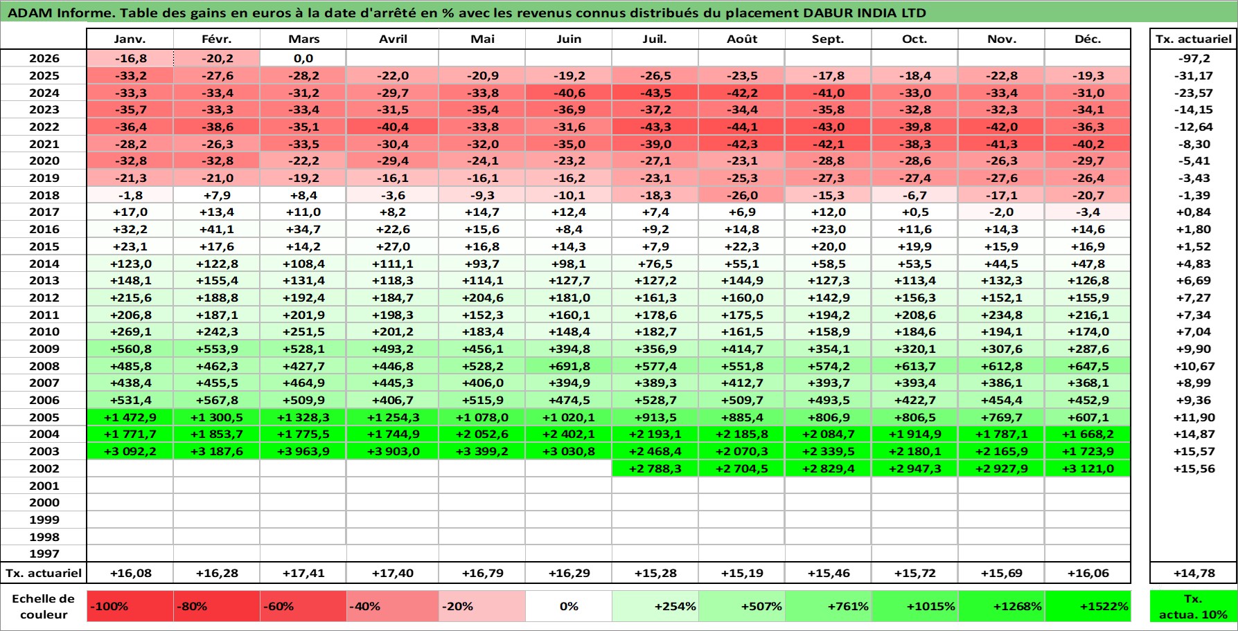Select the 'Déc.' column header
This screenshot has height=631, width=1238.
(1088, 39)
